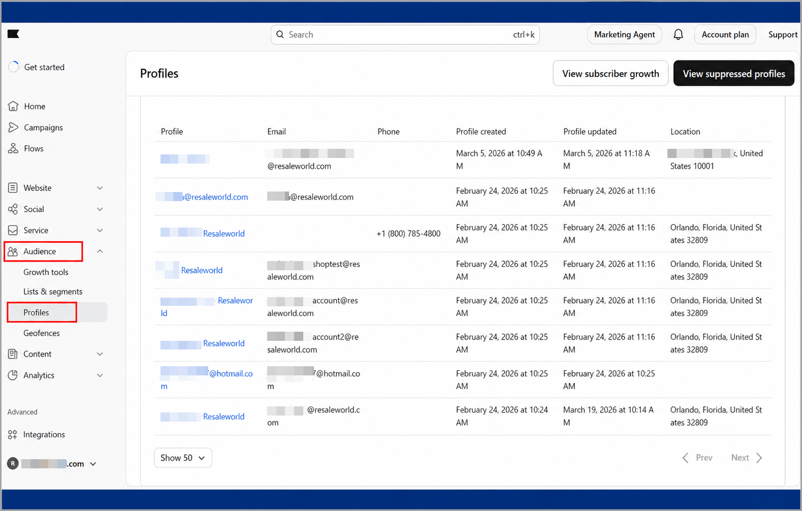Click the account avatar R icon
The image size is (802, 511).
pyautogui.click(x=13, y=463)
